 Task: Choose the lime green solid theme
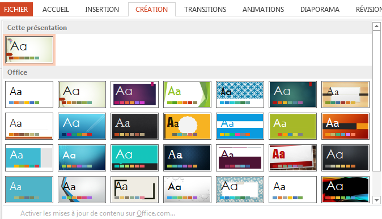[292, 126]
